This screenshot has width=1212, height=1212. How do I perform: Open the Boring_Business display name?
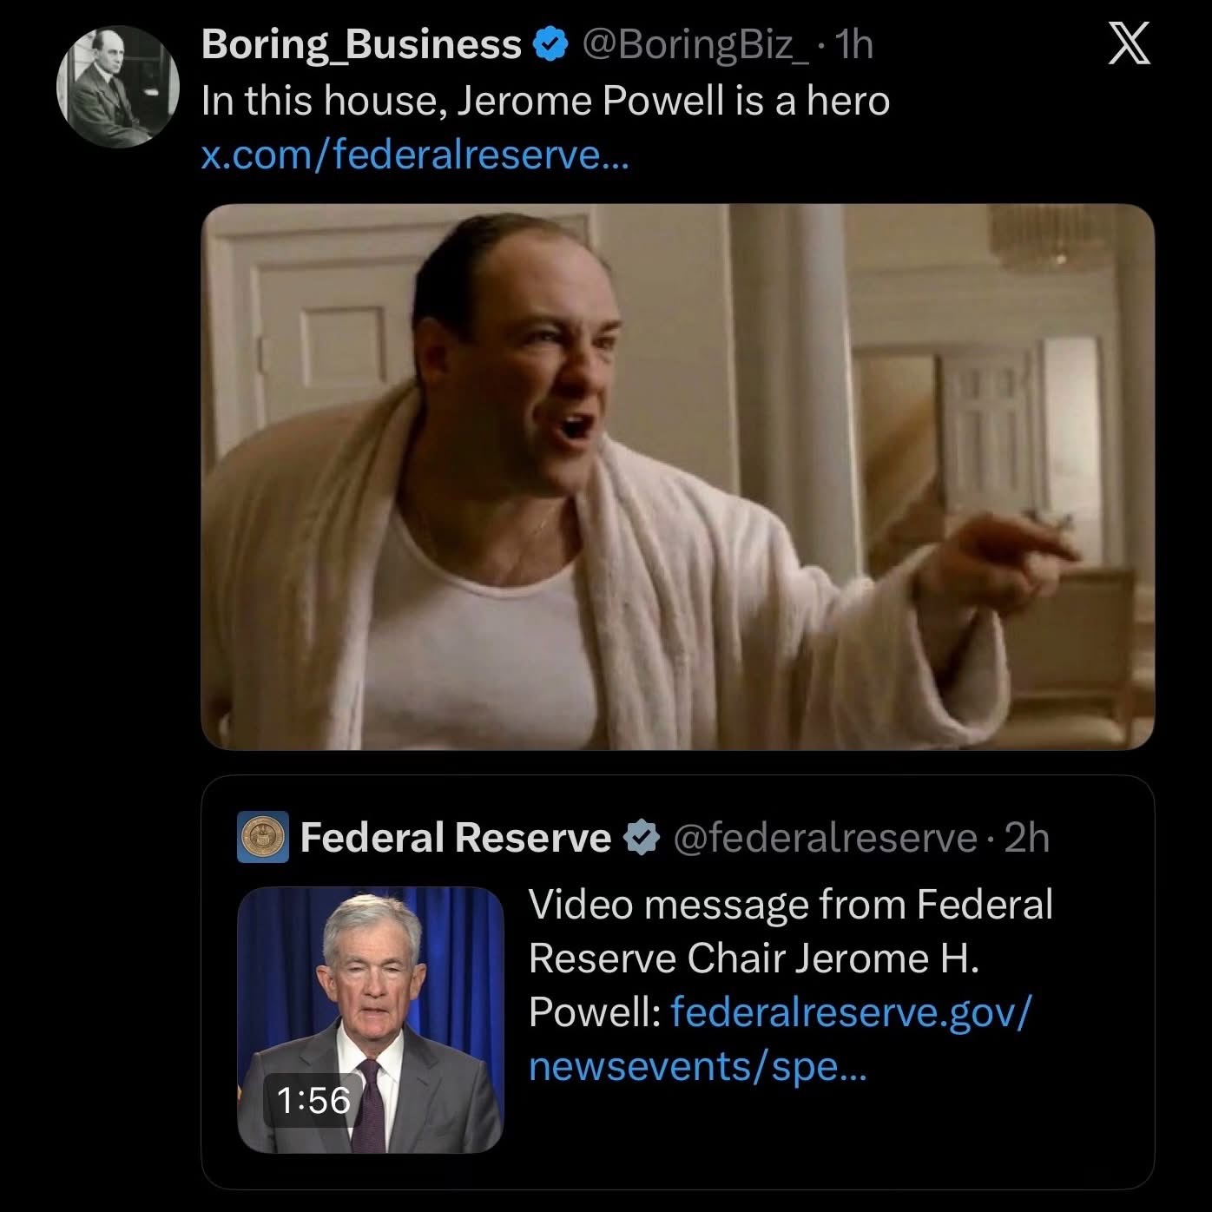coord(361,44)
